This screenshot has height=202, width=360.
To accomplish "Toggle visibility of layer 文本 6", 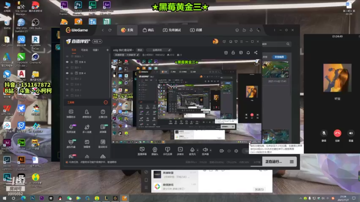I will click(67, 62).
